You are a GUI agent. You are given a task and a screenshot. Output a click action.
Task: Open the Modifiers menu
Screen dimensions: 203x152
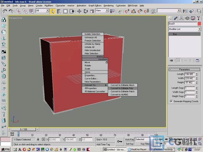(x=49, y=6)
